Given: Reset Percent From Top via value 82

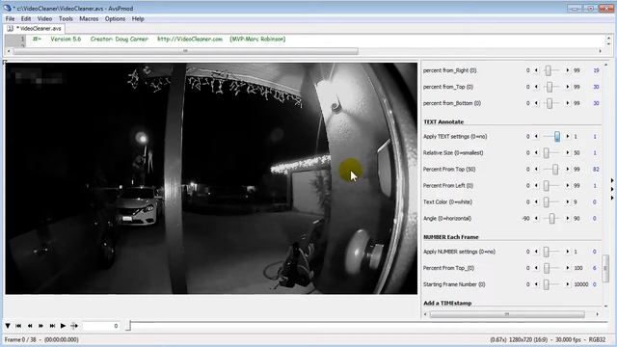Looking at the screenshot, I should 596,170.
